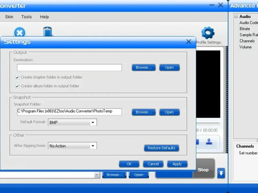Click the Destination text field
258x193 pixels.
[69, 68]
